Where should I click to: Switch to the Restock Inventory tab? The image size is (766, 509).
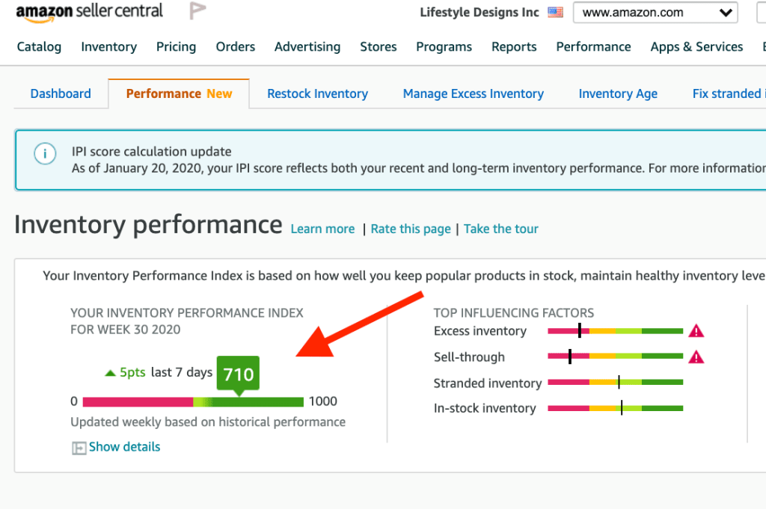[317, 93]
